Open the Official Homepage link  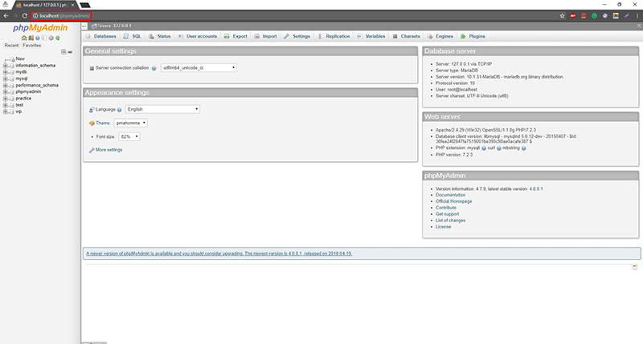[x=453, y=201]
